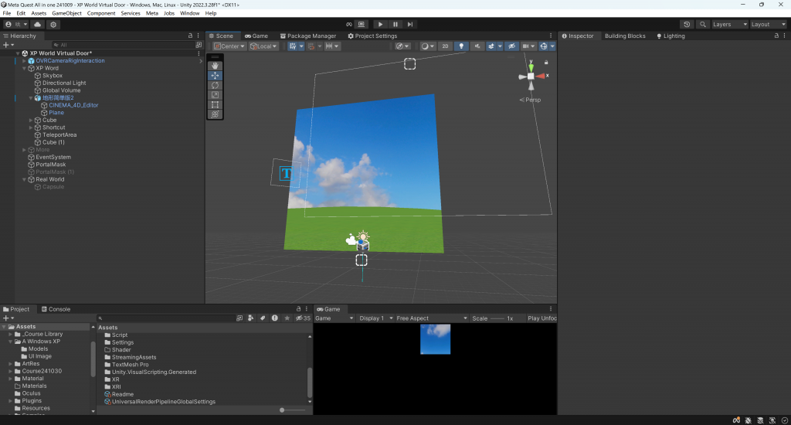Open Layers dropdown
This screenshot has height=425, width=791.
tap(729, 24)
